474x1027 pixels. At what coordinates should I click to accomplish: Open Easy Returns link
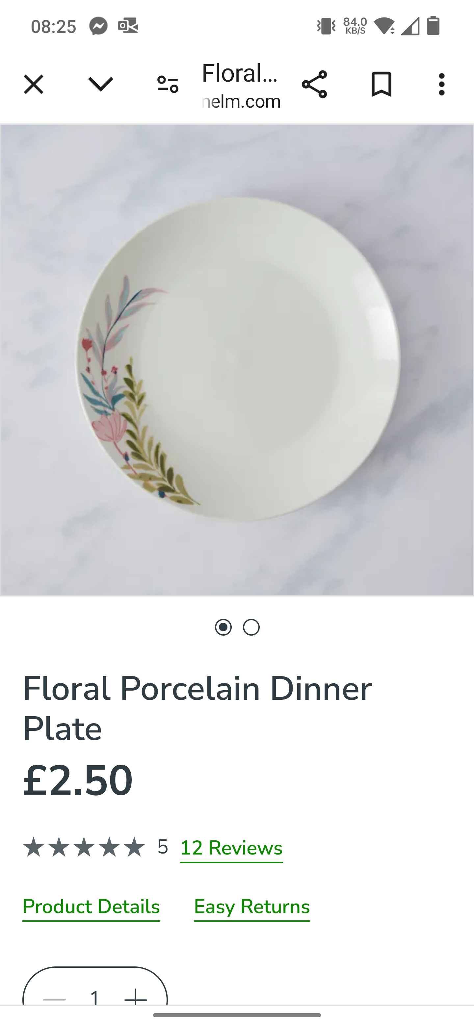[252, 907]
